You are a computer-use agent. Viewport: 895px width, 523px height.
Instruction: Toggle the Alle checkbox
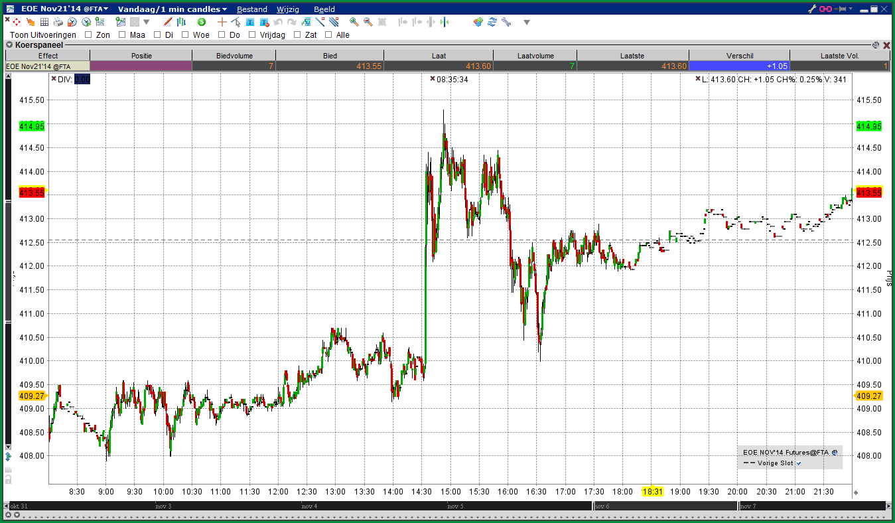328,35
